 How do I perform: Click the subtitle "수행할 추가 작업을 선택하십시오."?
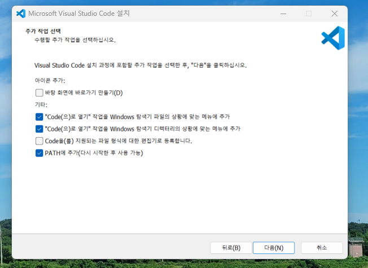tap(75, 40)
